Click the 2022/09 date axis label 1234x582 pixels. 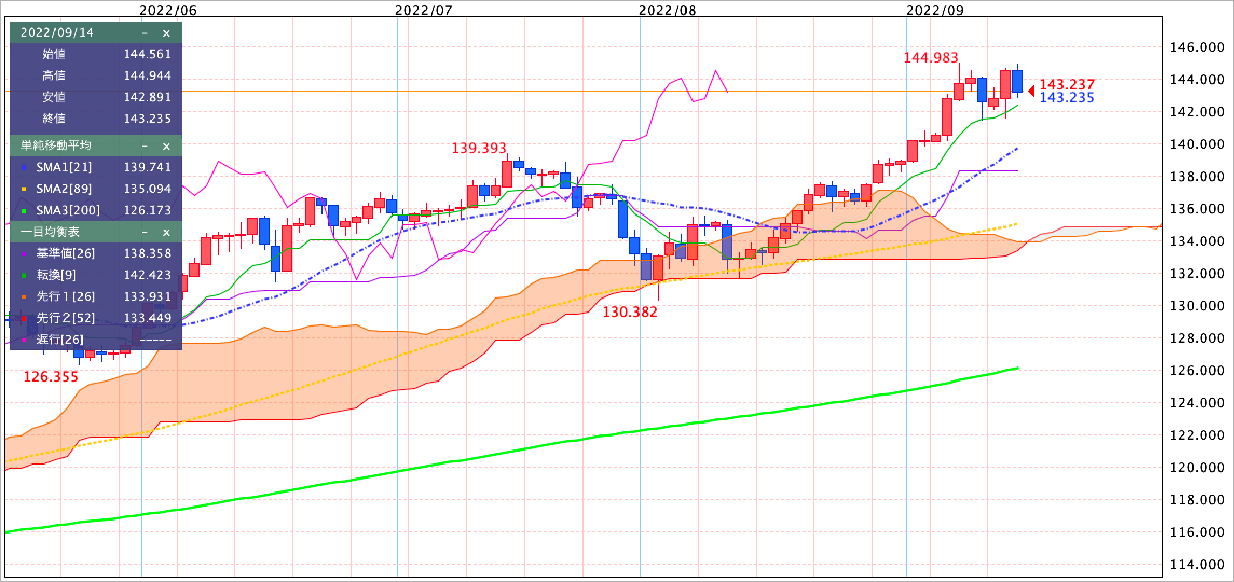pos(935,10)
